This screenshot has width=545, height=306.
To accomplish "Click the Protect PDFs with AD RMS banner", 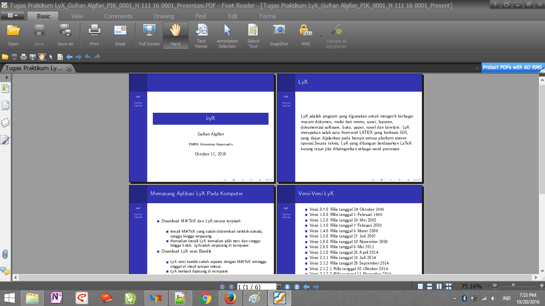I will 512,67.
